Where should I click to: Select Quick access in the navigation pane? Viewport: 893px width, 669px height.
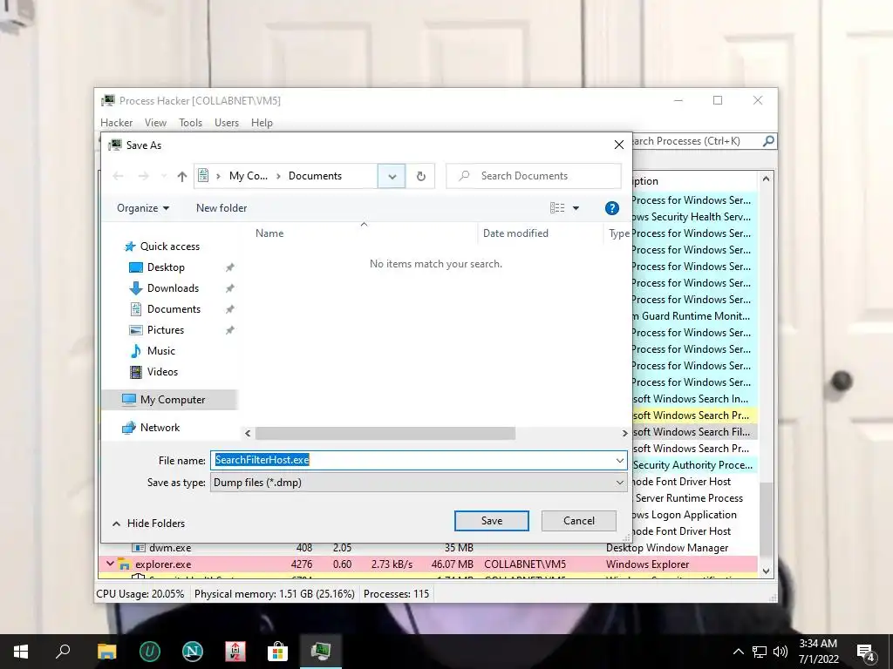click(170, 247)
